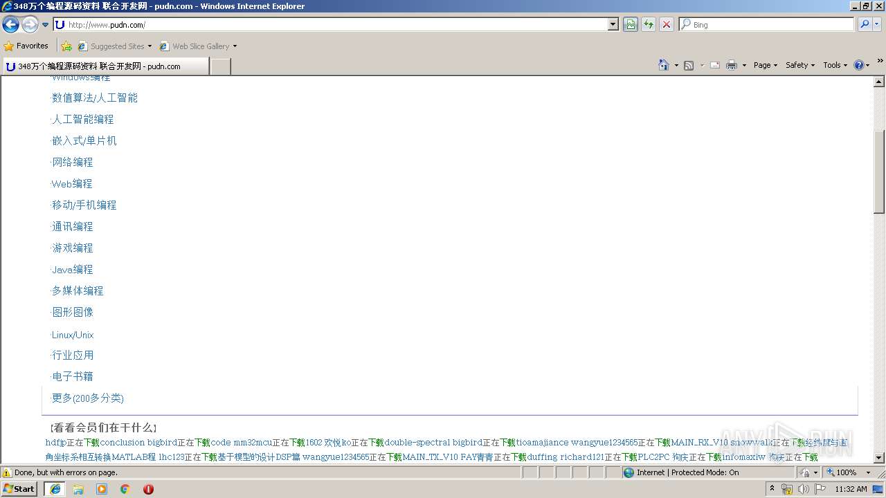Viewport: 886px width, 498px height.
Task: Click the Help question mark icon
Action: pyautogui.click(x=859, y=65)
